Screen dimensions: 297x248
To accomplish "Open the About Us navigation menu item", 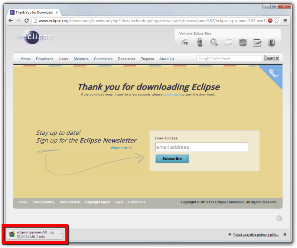I will [x=166, y=59].
